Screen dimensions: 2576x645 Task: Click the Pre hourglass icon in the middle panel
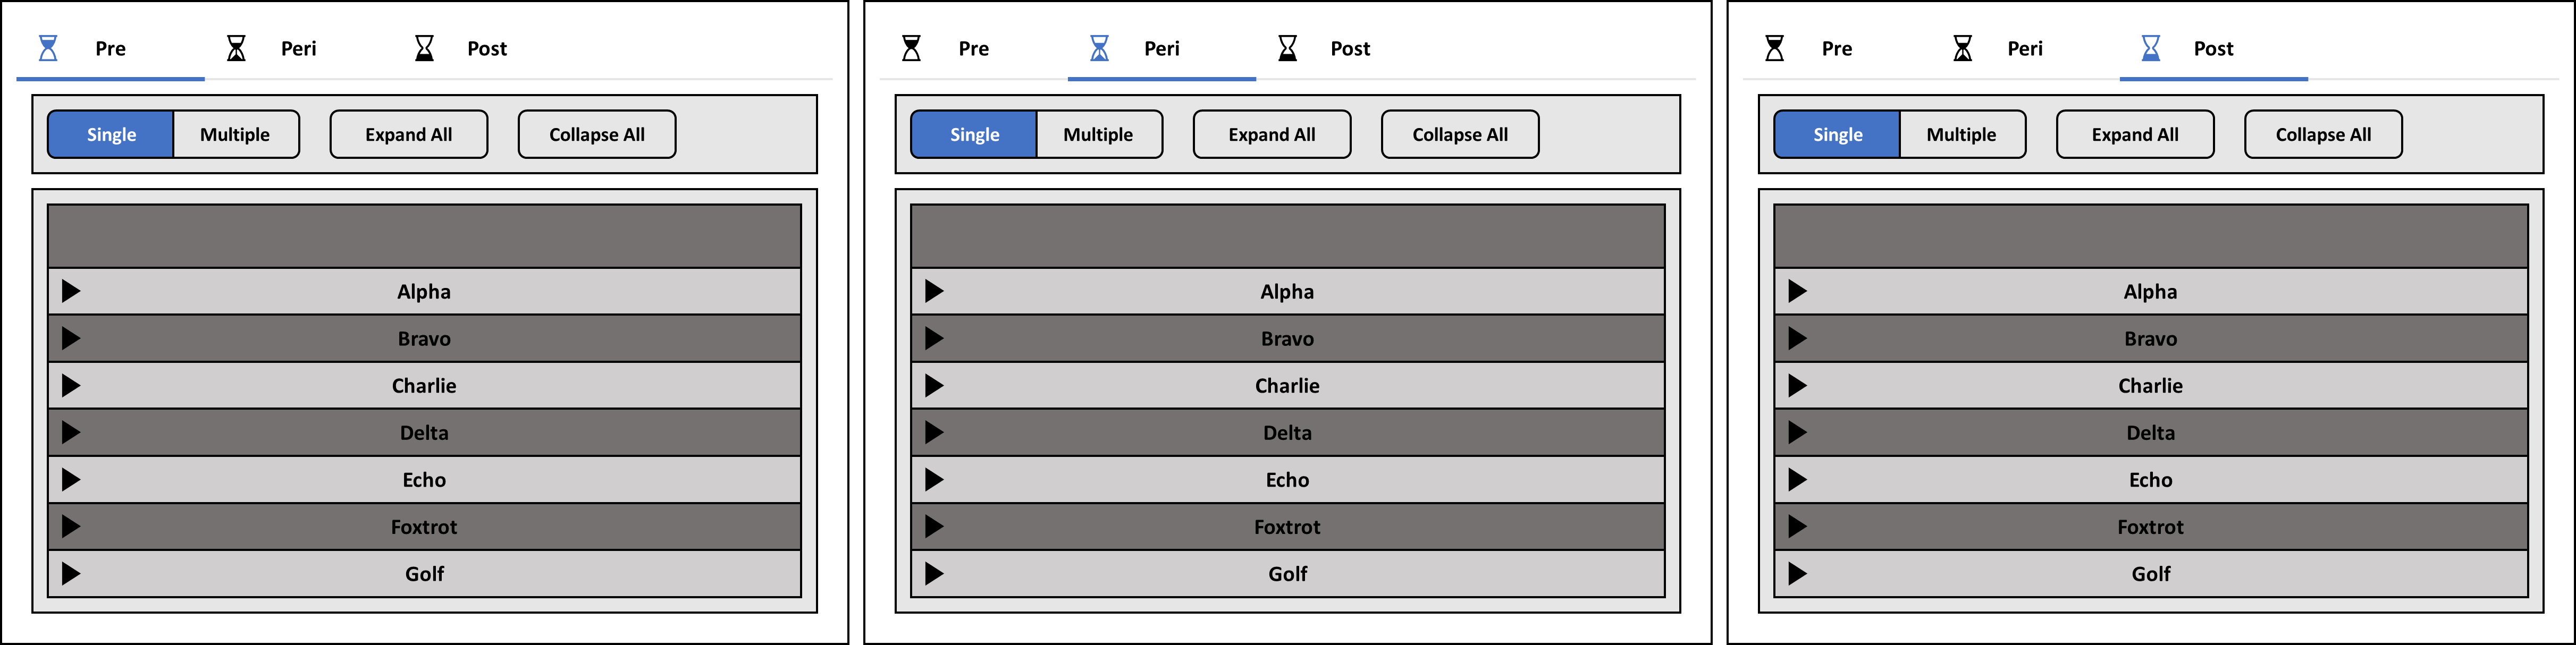coord(911,48)
